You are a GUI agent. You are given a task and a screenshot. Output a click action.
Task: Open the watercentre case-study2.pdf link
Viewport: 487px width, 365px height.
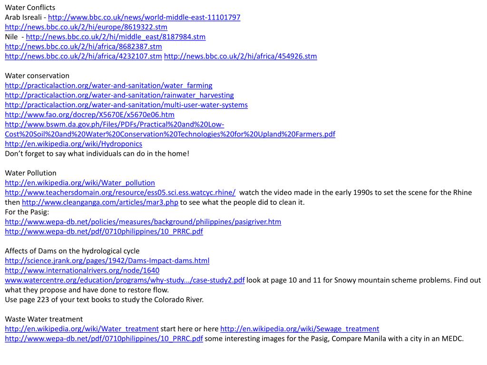pos(125,280)
